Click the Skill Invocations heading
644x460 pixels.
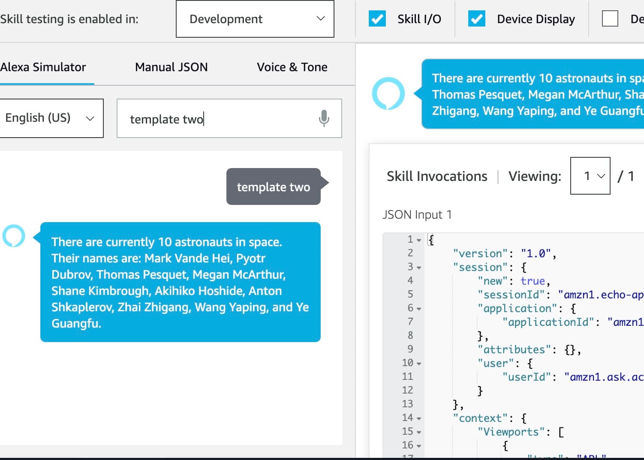pyautogui.click(x=437, y=176)
